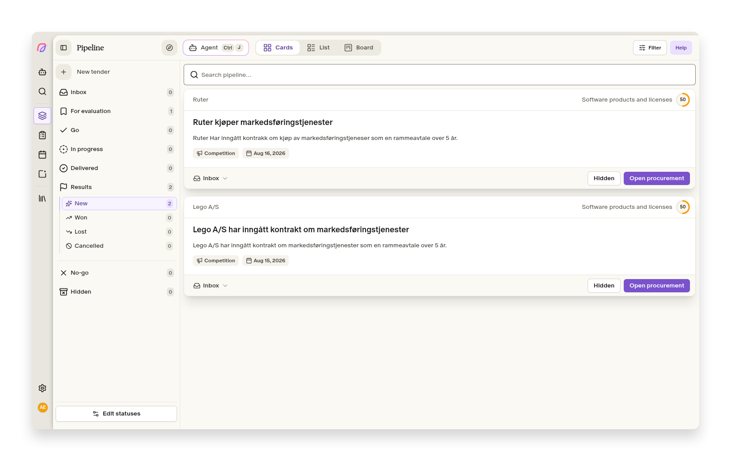The height and width of the screenshot is (461, 731).
Task: Select Hidden status in sidebar
Action: coord(117,292)
